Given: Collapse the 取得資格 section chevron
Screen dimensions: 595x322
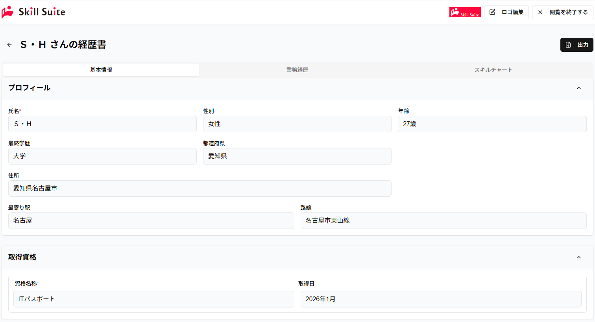Looking at the screenshot, I should click(x=579, y=257).
